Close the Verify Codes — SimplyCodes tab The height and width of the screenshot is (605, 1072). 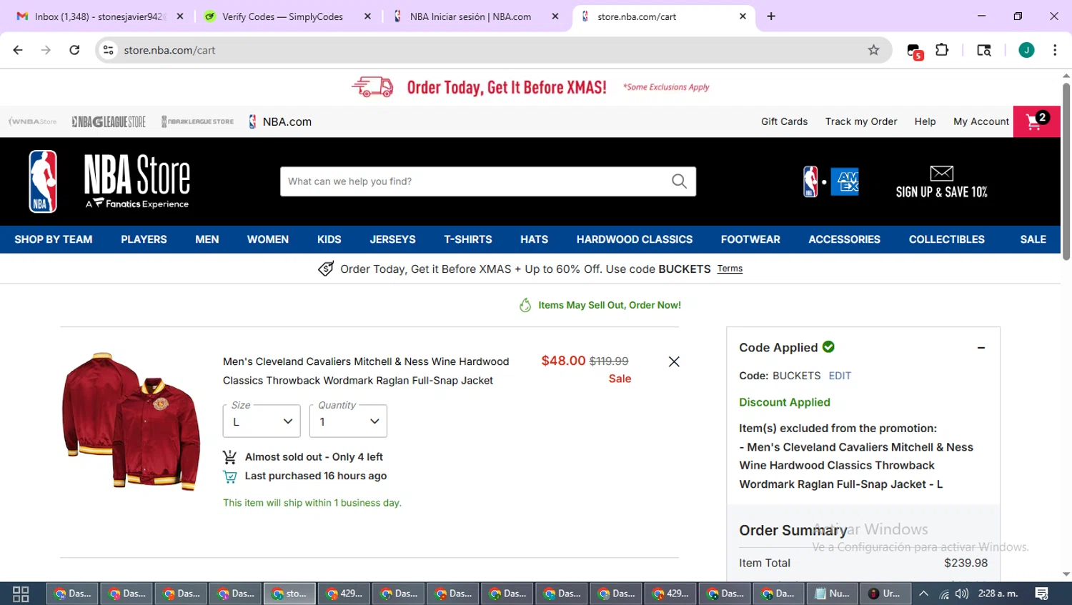pyautogui.click(x=367, y=16)
